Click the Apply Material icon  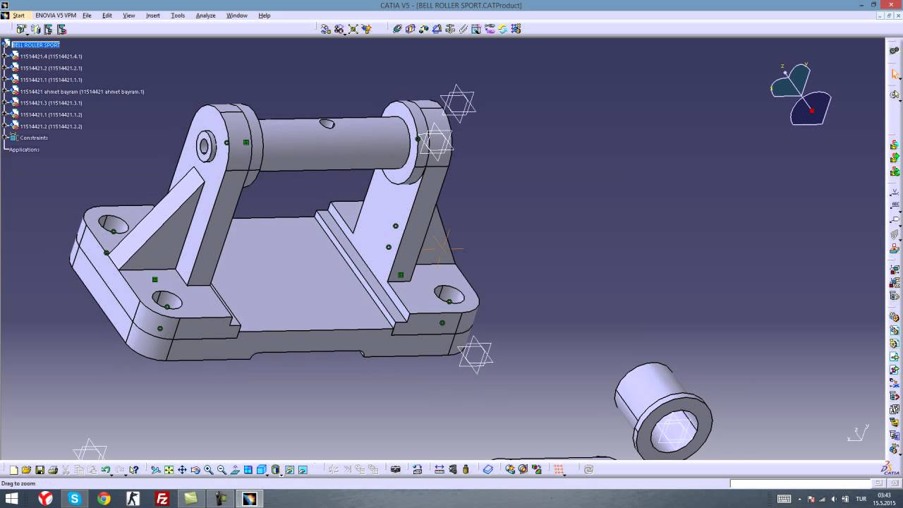(x=487, y=469)
